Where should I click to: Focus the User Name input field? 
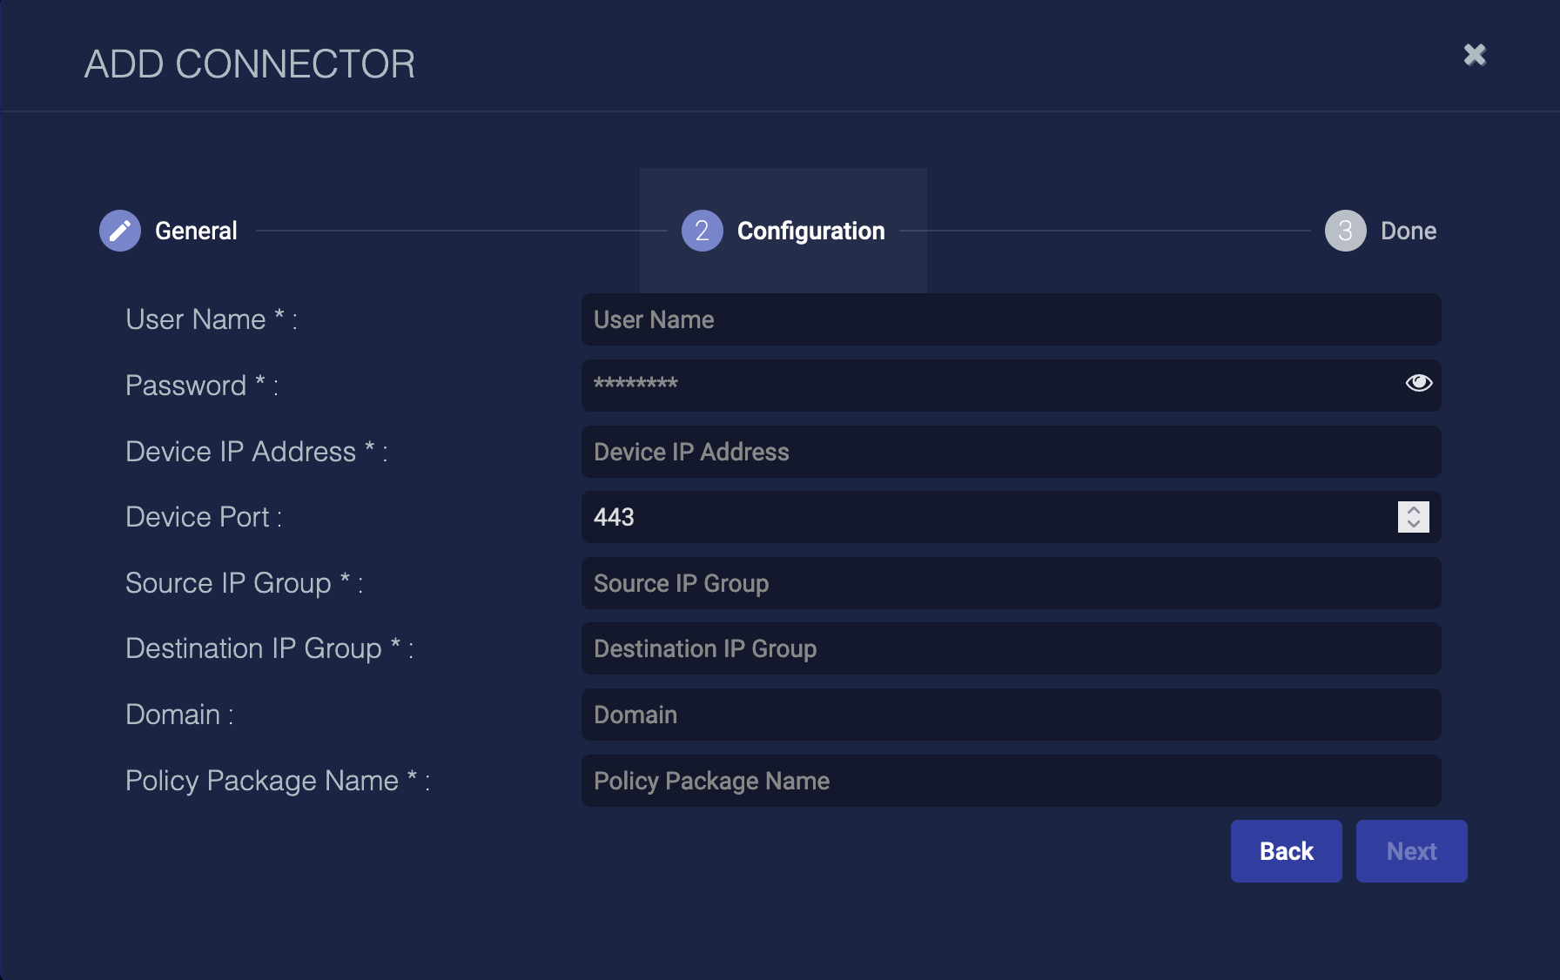click(1010, 319)
